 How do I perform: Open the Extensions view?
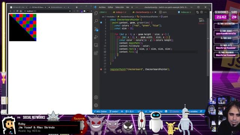pyautogui.click(x=96, y=53)
